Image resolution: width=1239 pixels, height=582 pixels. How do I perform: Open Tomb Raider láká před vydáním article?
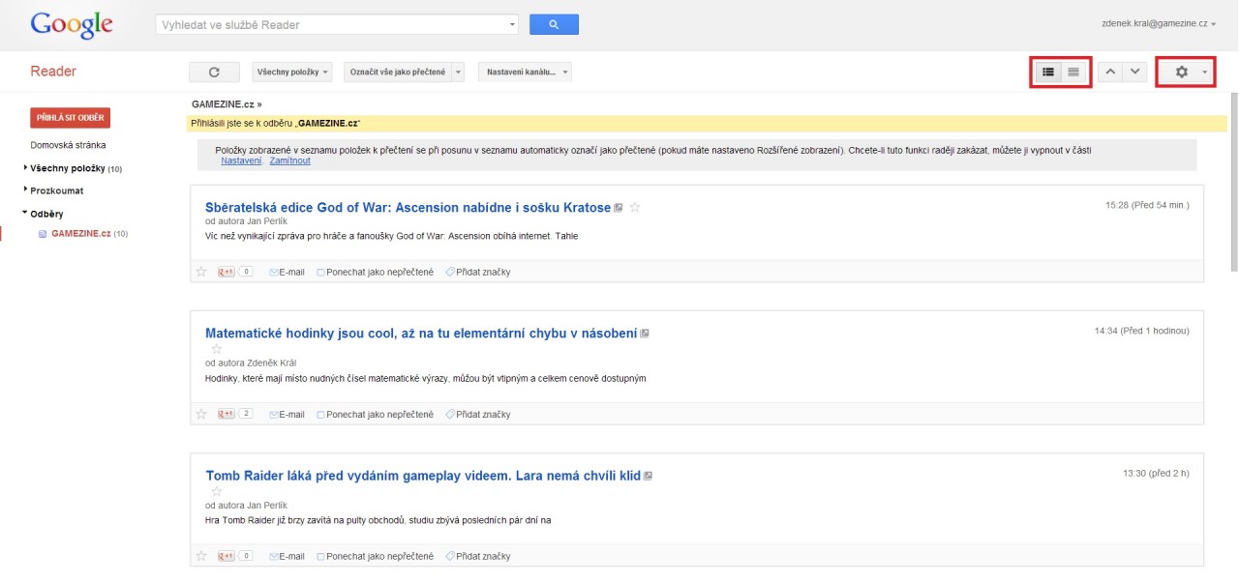(x=423, y=476)
